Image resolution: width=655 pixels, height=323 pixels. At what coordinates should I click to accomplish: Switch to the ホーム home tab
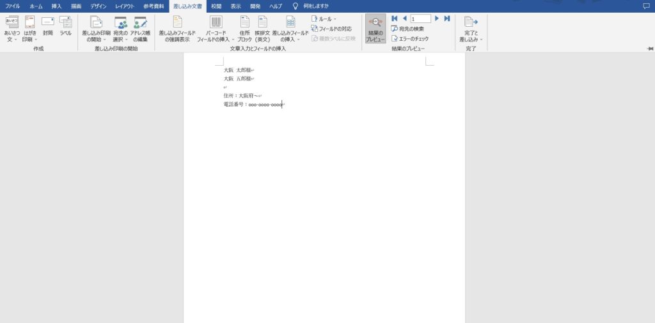coord(36,6)
